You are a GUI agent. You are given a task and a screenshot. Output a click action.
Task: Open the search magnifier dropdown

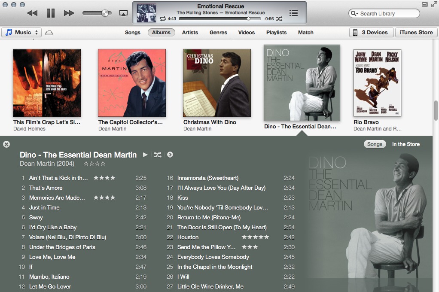[354, 13]
